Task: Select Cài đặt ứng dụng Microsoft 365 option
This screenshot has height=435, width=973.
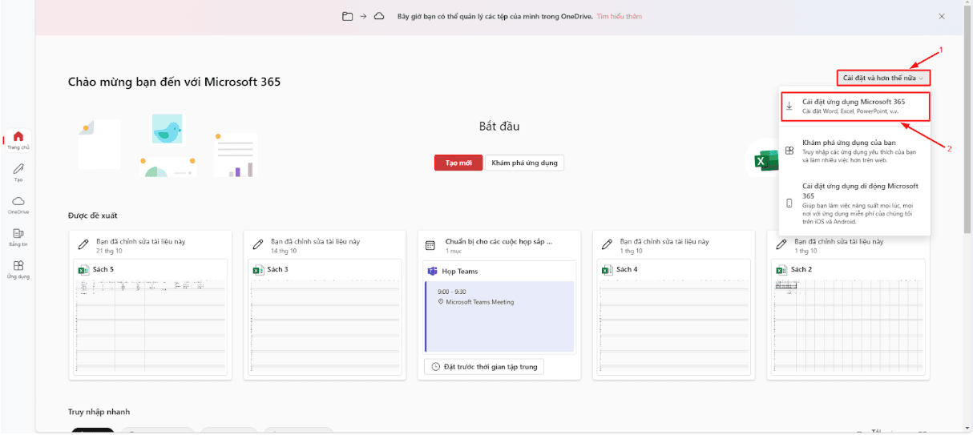Action: 854,106
